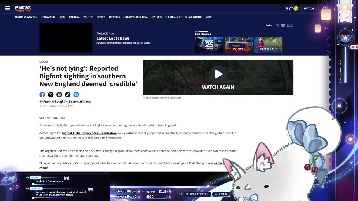
Task: Open the Weather 24/7 live stream thumbnail
Action: coord(268,45)
